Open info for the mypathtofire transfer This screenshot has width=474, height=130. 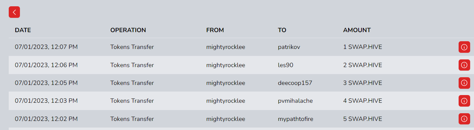pyautogui.click(x=464, y=119)
